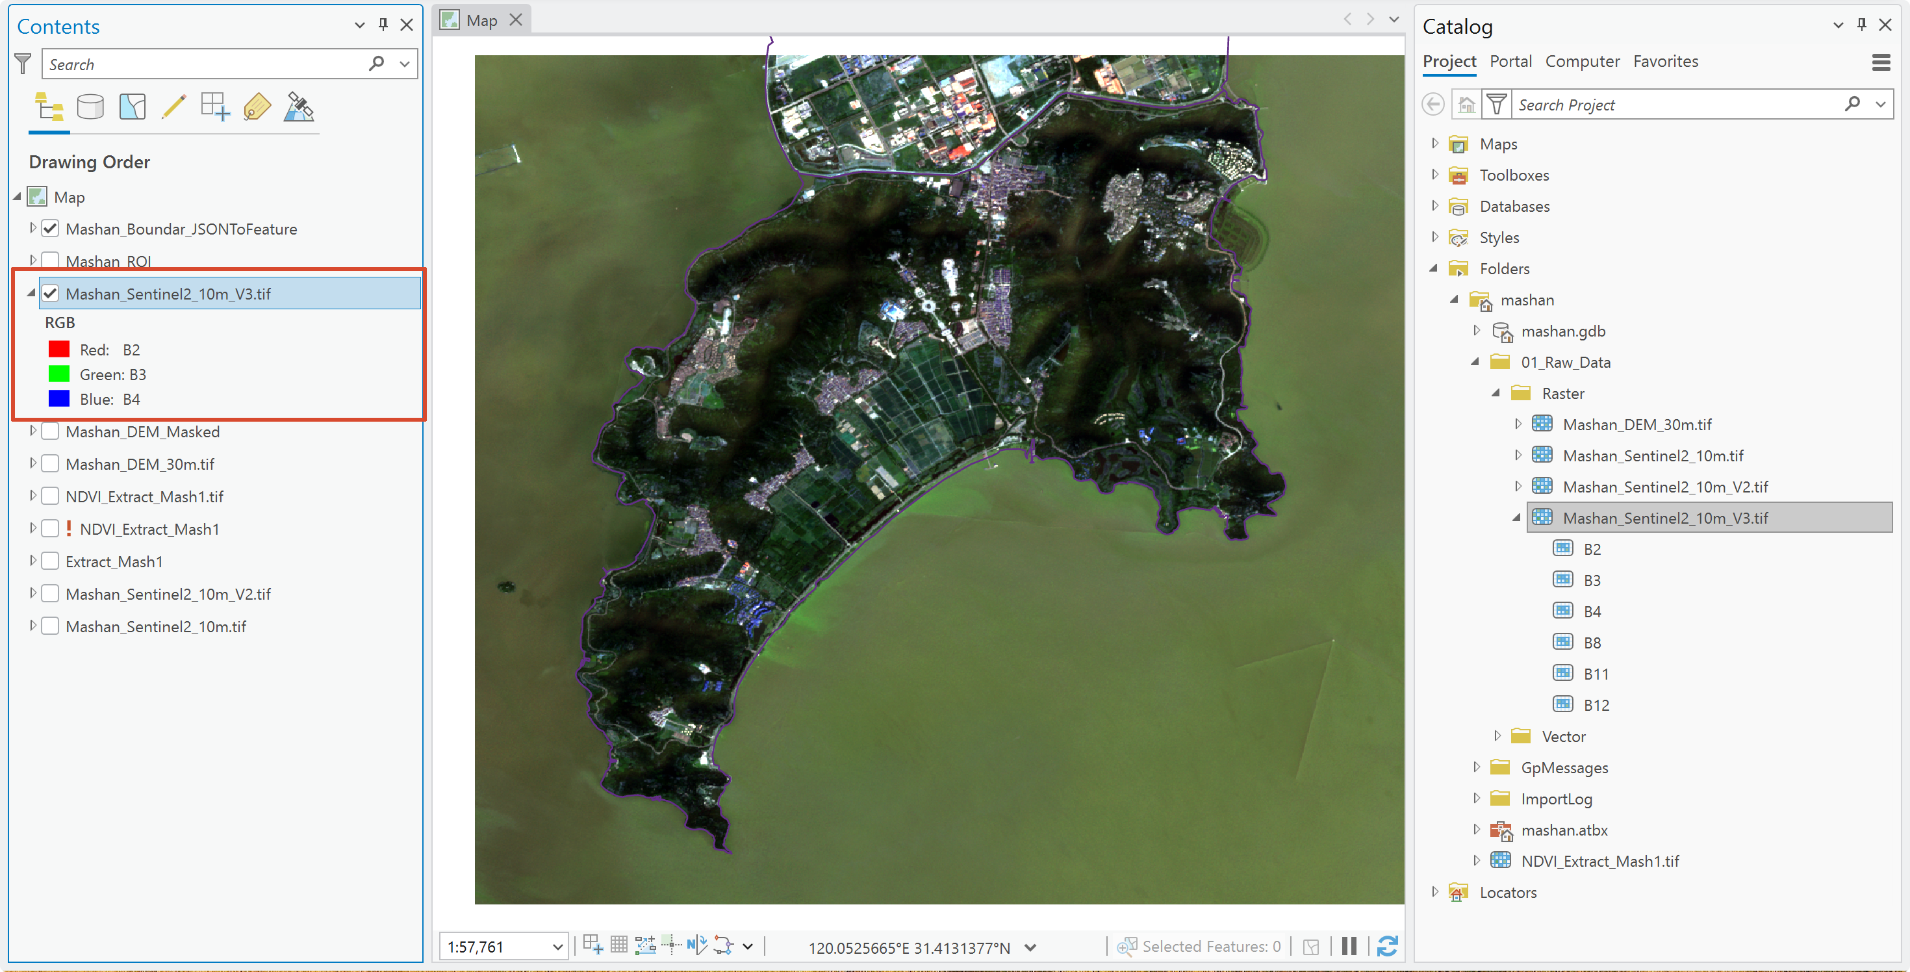Screen dimensions: 1910x972
Task: Choose List By Selection icon
Action: coord(132,107)
